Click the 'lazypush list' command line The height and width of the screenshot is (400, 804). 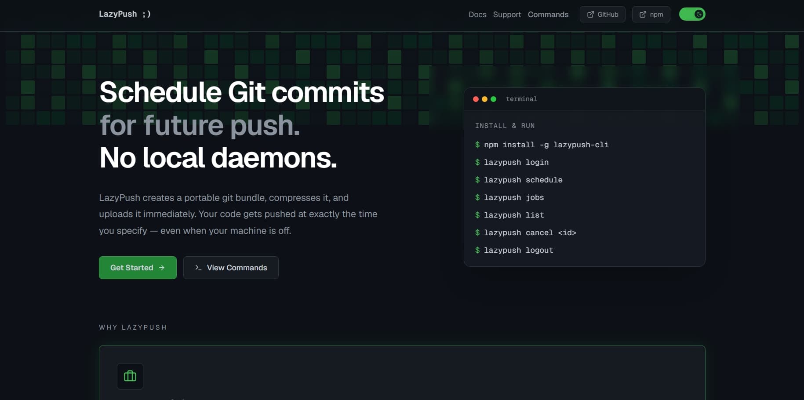coord(509,215)
